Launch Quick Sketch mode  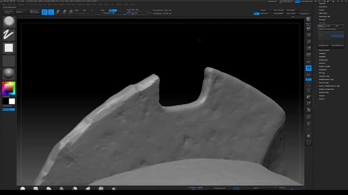tap(35, 12)
